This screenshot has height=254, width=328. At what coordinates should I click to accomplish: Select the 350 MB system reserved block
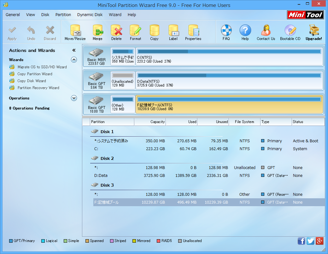[123, 56]
